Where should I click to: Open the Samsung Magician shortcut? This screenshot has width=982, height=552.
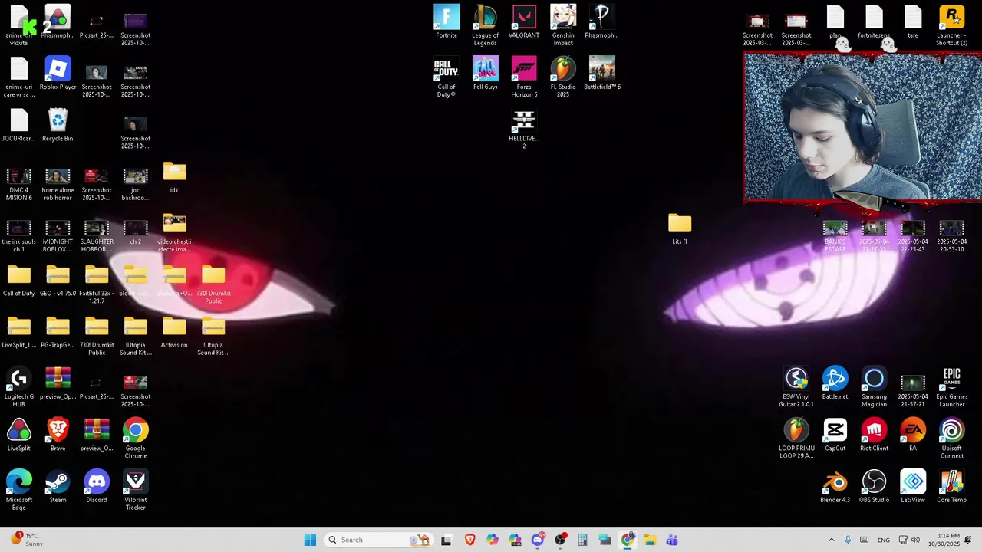[874, 387]
